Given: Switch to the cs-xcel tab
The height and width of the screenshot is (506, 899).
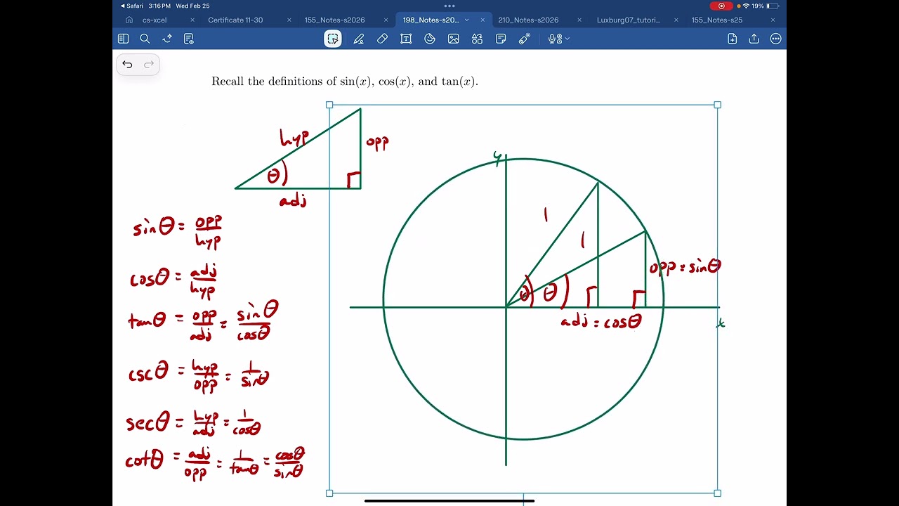Looking at the screenshot, I should point(155,20).
